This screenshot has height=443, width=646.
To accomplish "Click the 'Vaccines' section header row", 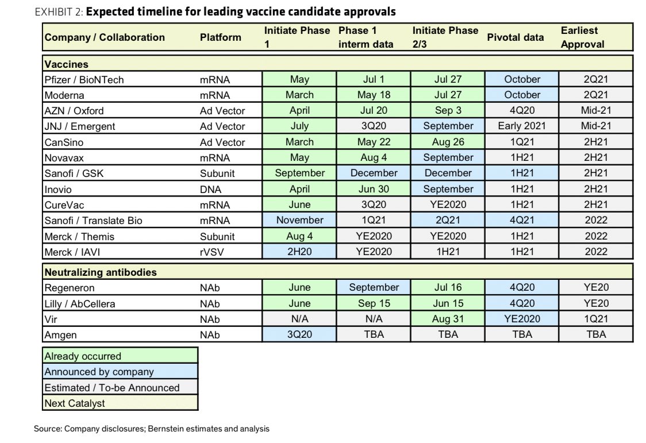I will tap(337, 64).
